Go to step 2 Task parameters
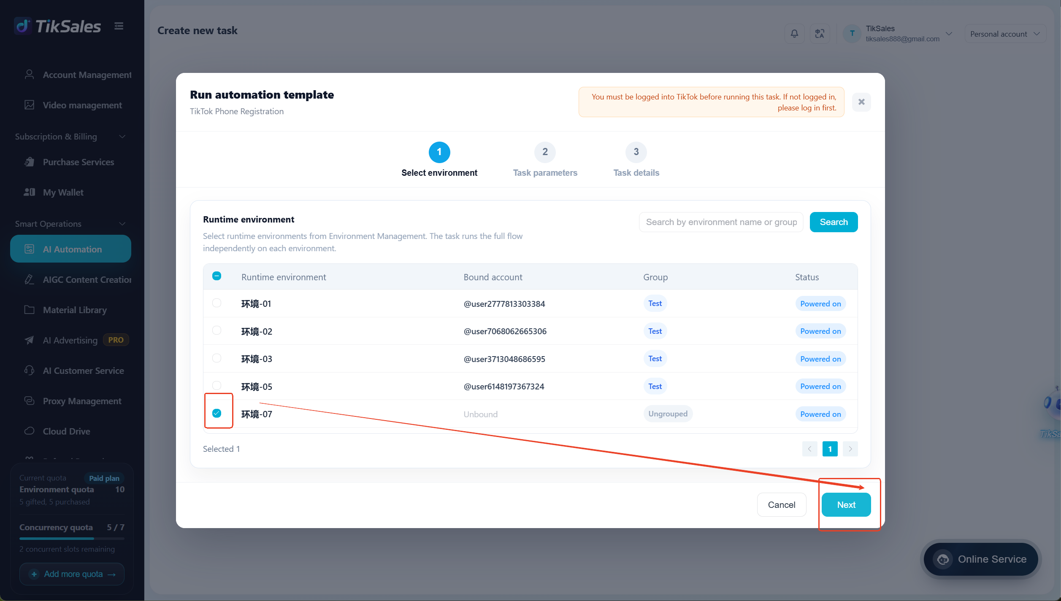This screenshot has height=601, width=1061. [545, 160]
